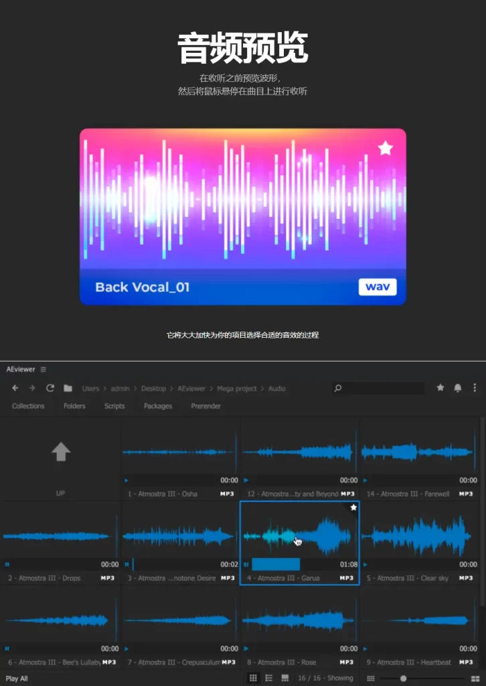Click the thumbnail size slider
Image resolution: width=486 pixels, height=686 pixels.
click(x=422, y=679)
